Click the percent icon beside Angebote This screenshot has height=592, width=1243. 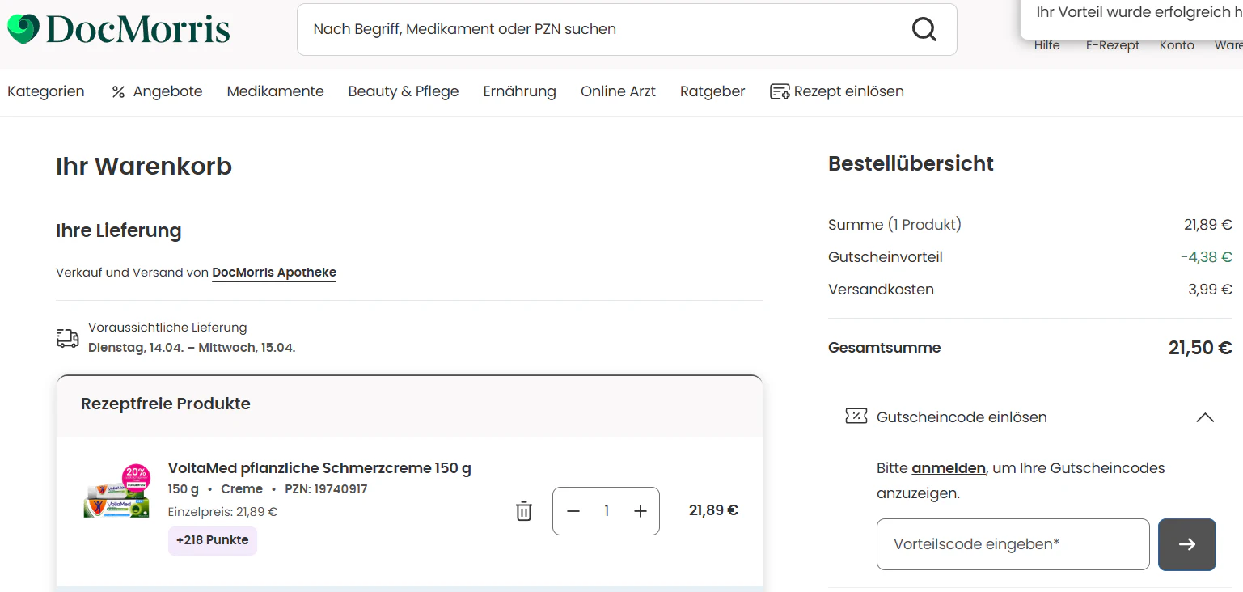118,92
